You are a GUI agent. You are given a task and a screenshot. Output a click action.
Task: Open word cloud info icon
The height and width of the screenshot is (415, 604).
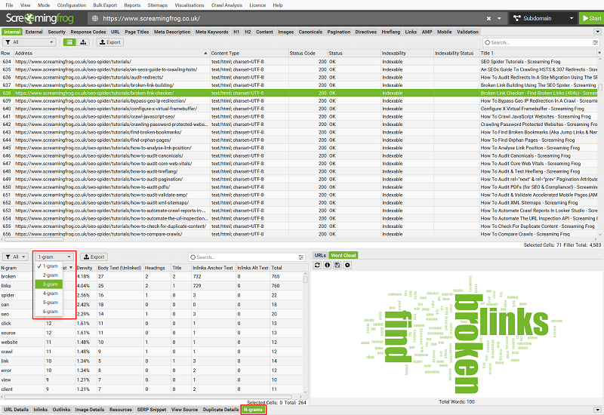[x=328, y=266]
